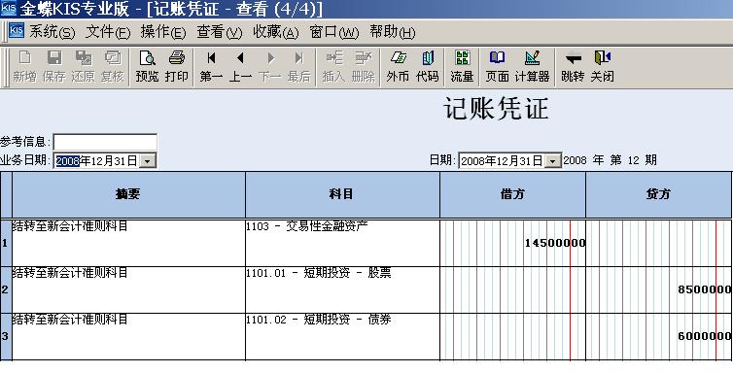Click row 3 summary 结转至新会计准则科目
This screenshot has width=733, height=373.
click(x=70, y=320)
